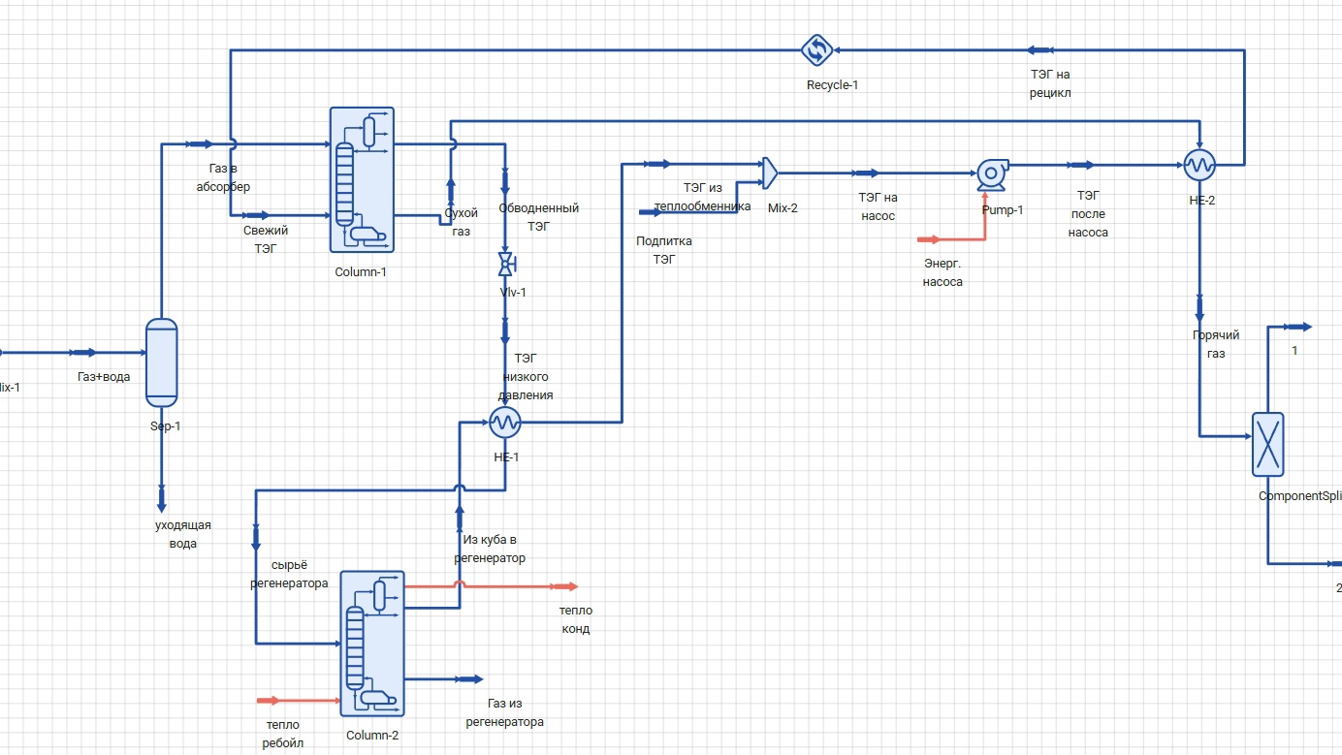Select the Vlv-1 valve symbol

[x=505, y=264]
